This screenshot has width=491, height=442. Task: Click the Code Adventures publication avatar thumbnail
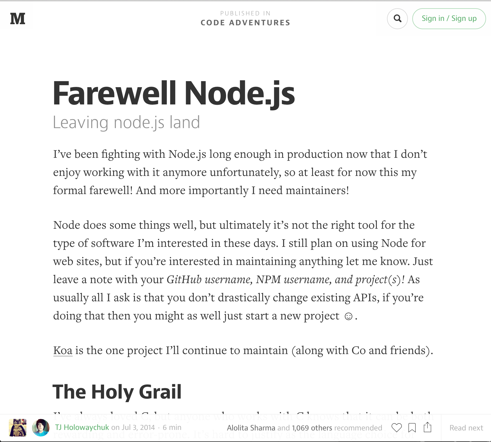click(18, 428)
